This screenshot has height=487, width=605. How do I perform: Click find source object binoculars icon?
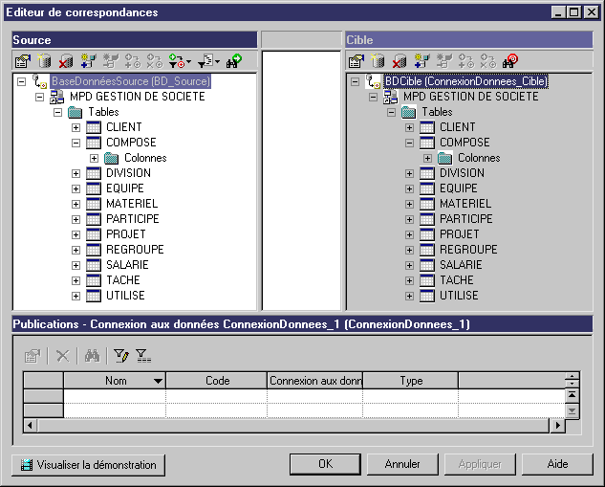pos(234,61)
